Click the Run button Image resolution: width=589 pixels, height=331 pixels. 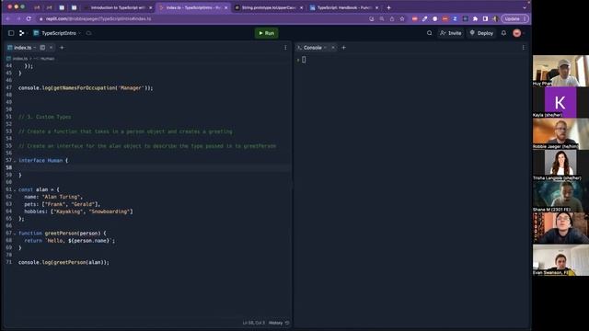[266, 33]
